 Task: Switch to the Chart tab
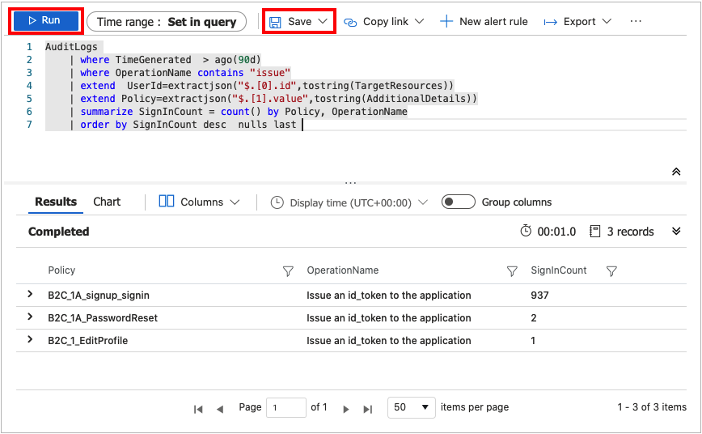[107, 202]
